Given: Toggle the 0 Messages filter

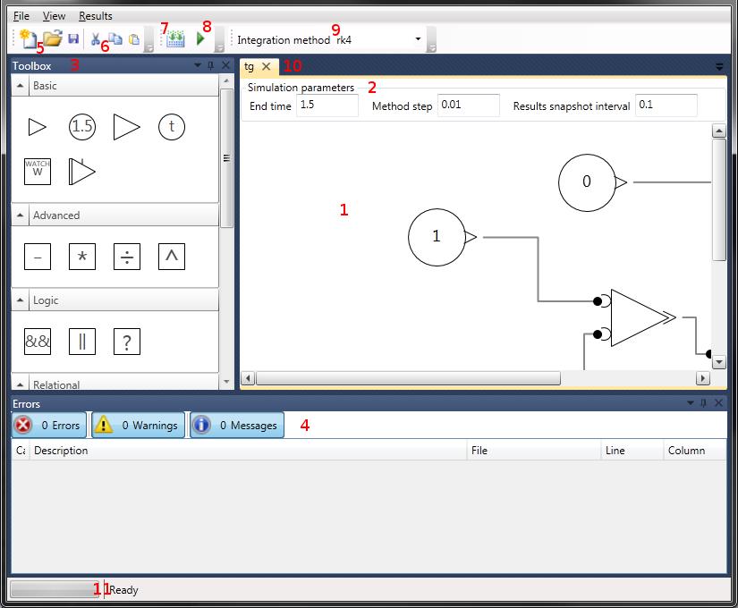Looking at the screenshot, I should click(x=237, y=425).
